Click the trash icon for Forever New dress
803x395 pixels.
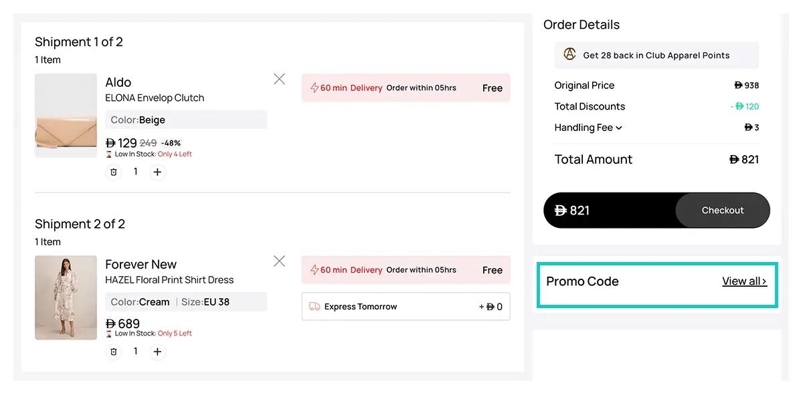click(x=114, y=351)
